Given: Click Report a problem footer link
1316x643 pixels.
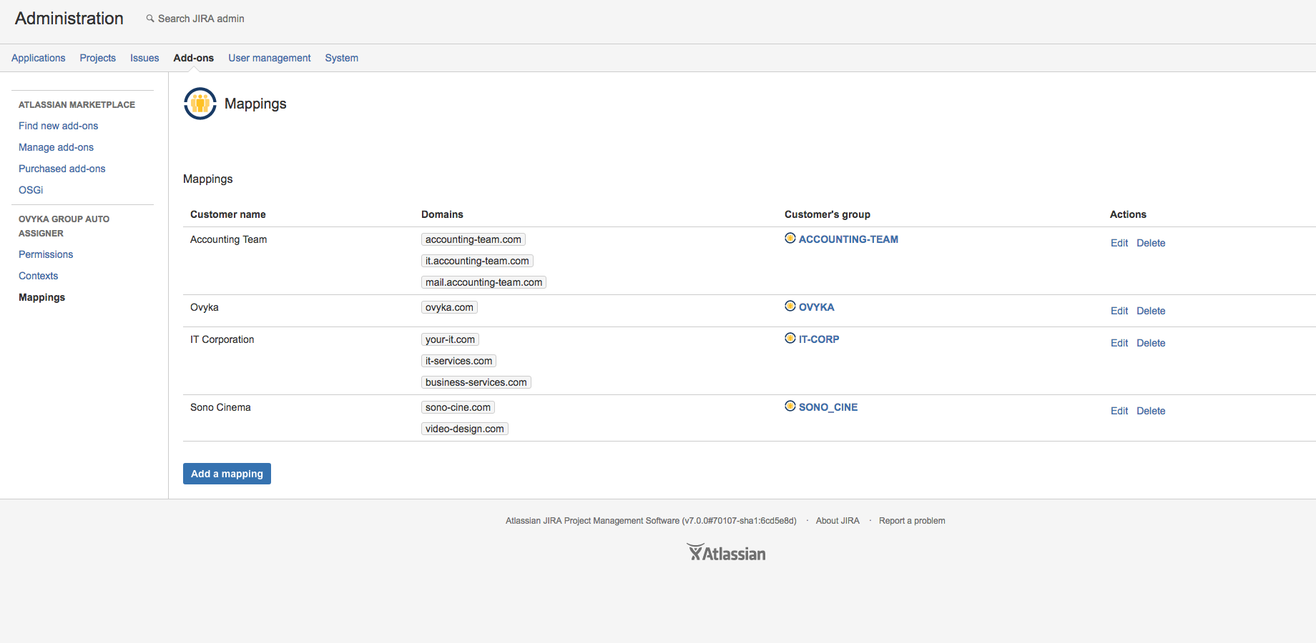Looking at the screenshot, I should pos(912,521).
